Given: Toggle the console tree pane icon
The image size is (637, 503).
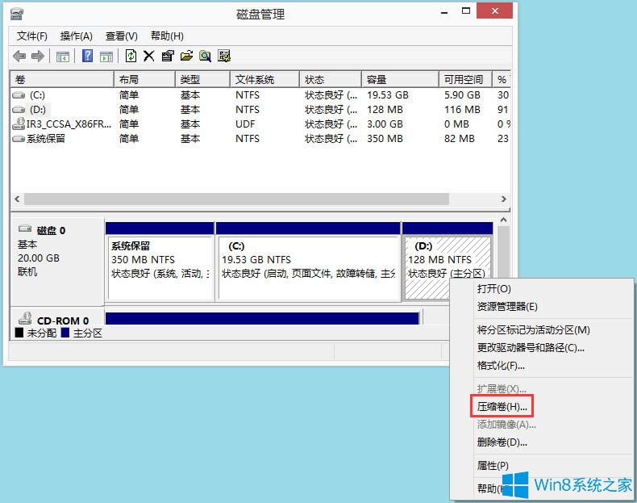Looking at the screenshot, I should point(62,56).
